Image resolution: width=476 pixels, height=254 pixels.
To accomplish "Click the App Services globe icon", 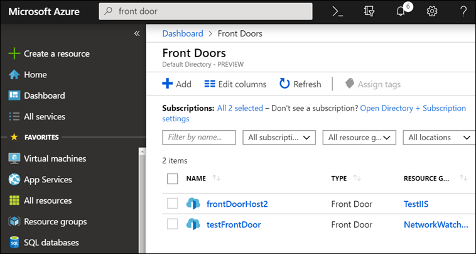I will 14,180.
